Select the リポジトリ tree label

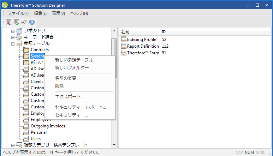pyautogui.click(x=35, y=31)
